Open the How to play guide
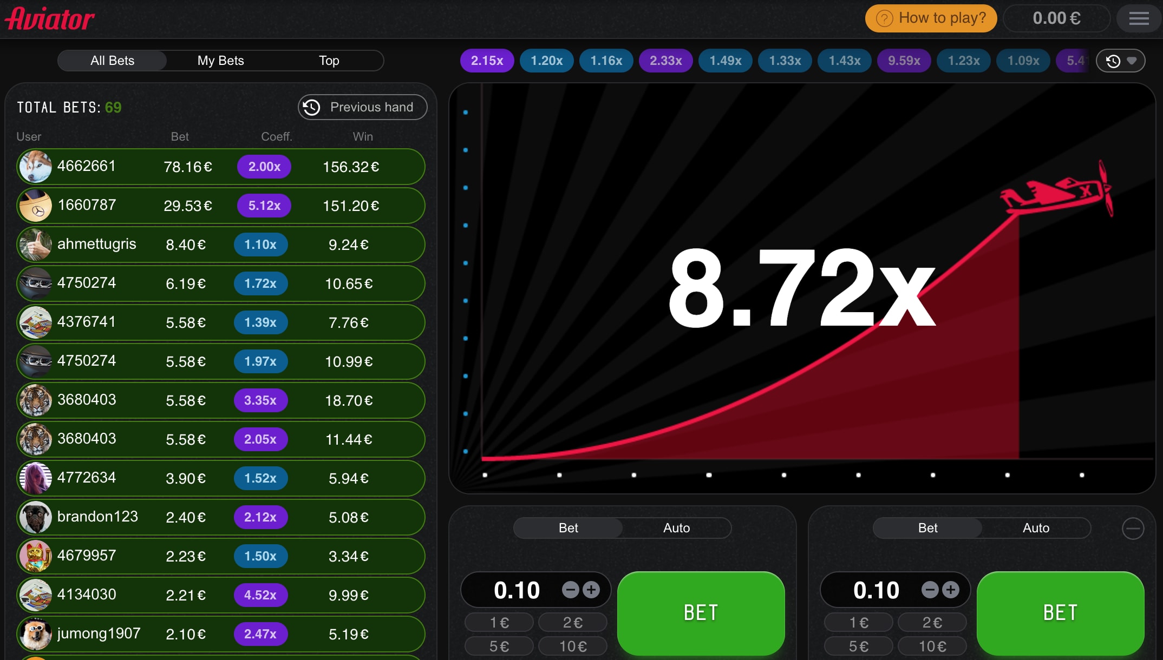The image size is (1163, 660). pyautogui.click(x=931, y=18)
